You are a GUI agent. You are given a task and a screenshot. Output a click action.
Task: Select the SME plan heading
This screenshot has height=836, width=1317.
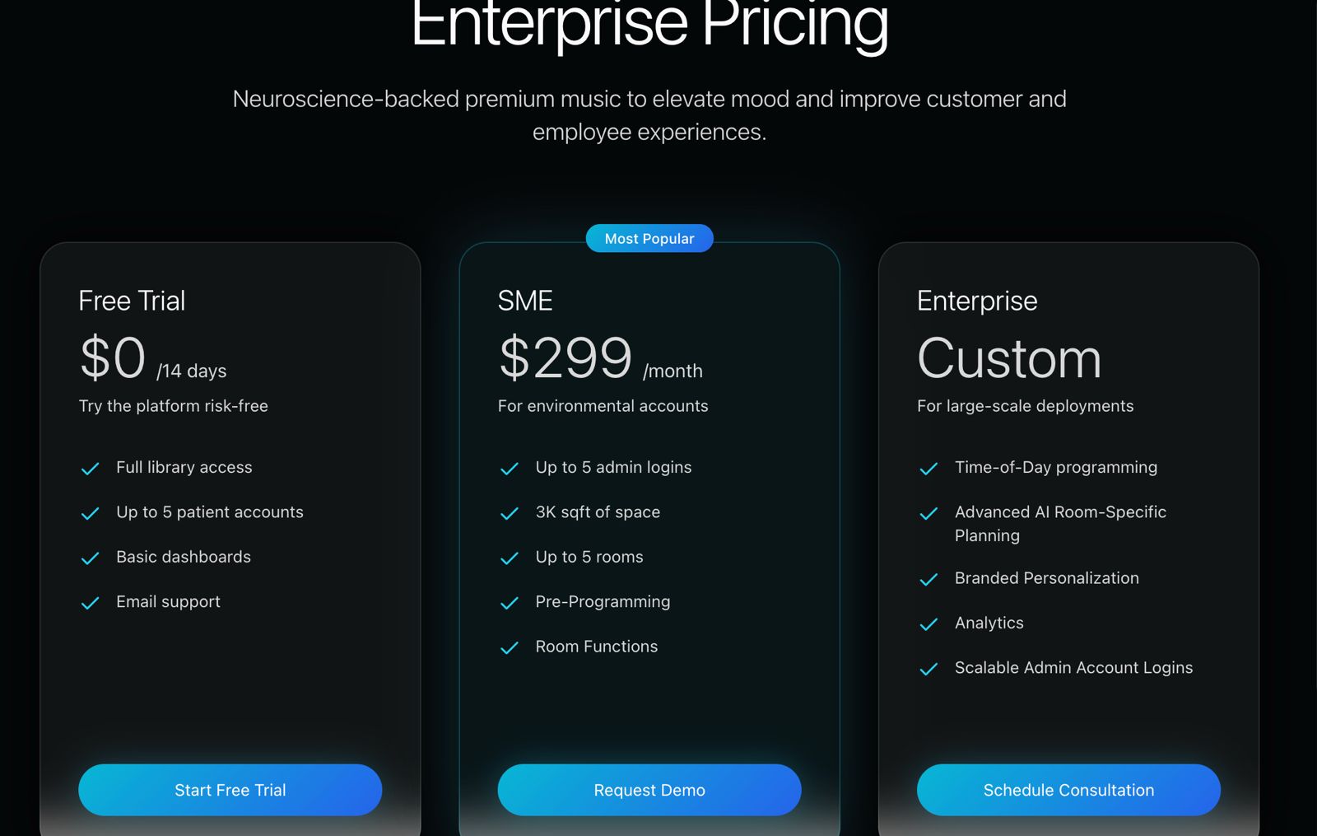click(x=525, y=301)
